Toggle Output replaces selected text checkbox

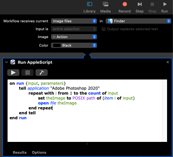(x=104, y=29)
